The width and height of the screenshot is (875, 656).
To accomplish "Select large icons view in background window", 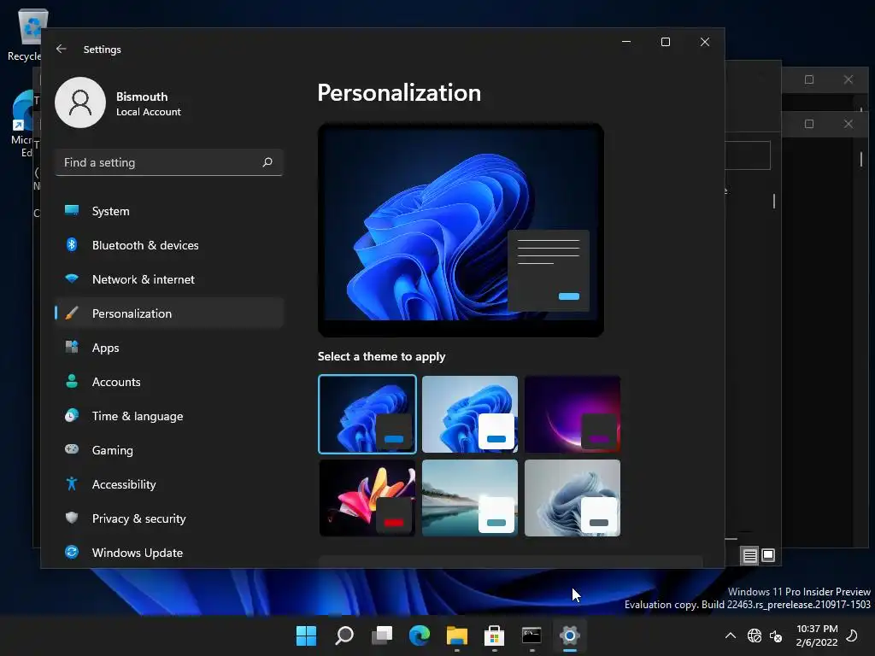I will [768, 555].
